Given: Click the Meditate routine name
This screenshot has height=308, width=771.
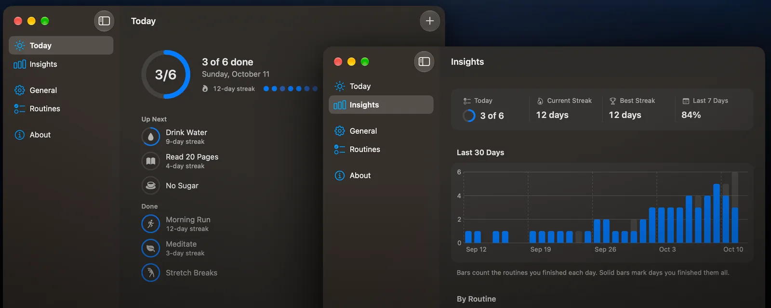Looking at the screenshot, I should [x=181, y=244].
